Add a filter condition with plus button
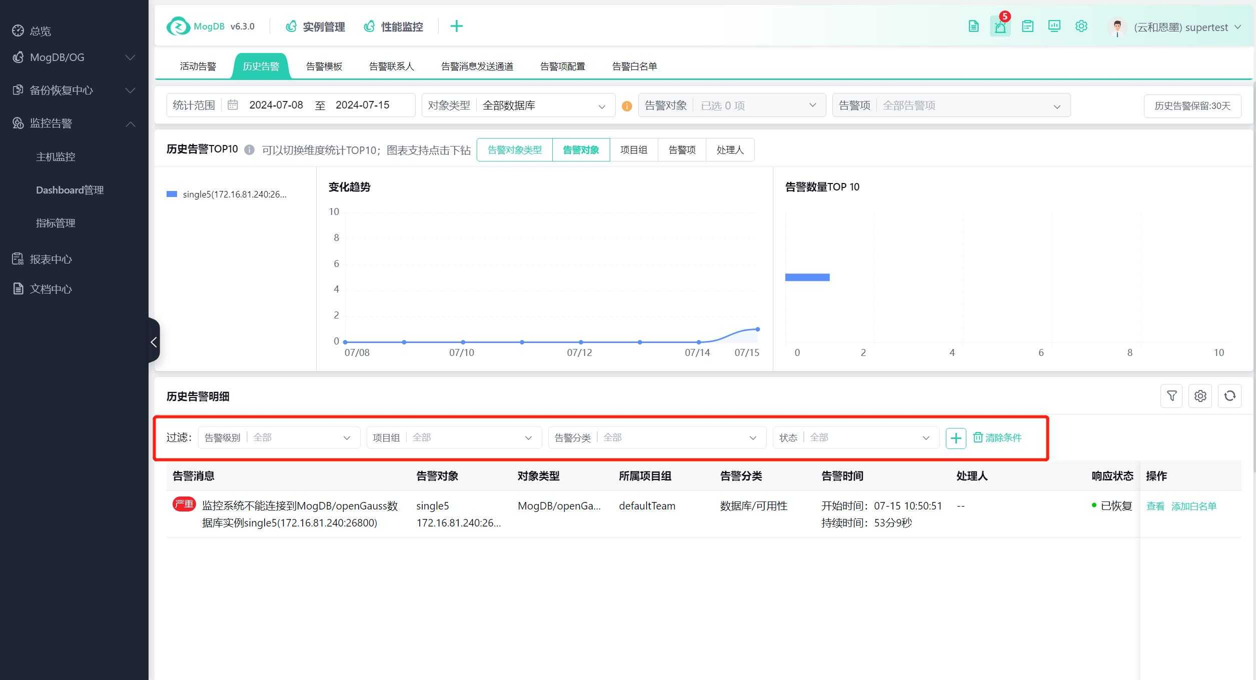 pyautogui.click(x=955, y=438)
